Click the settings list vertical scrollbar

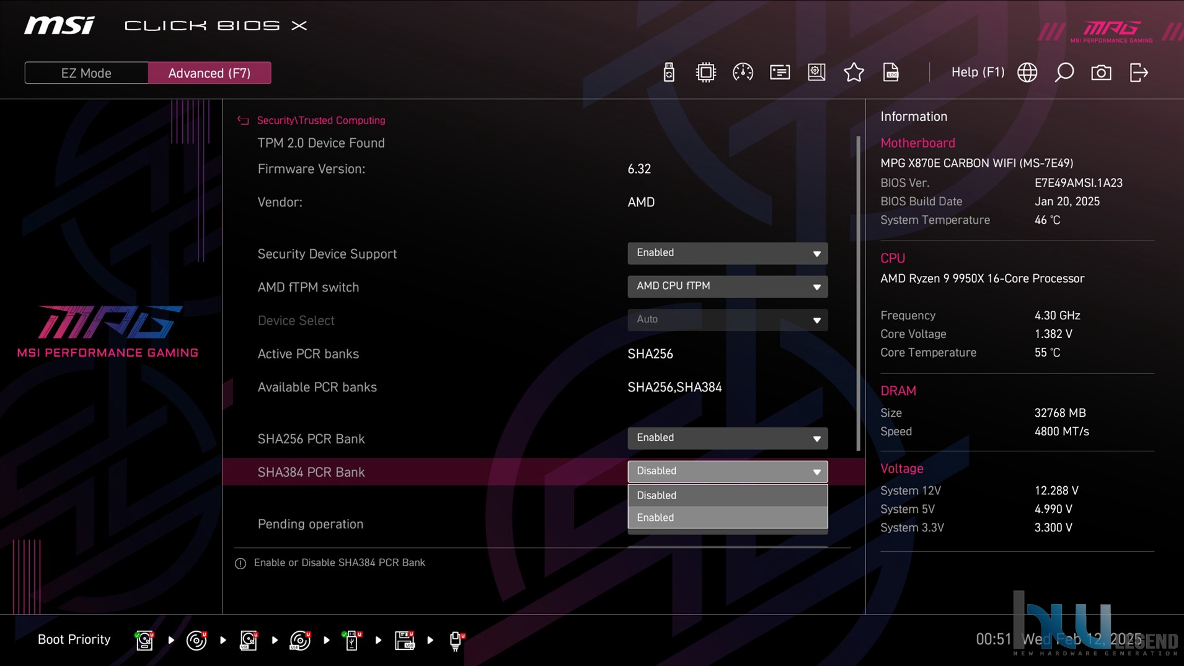tap(858, 293)
